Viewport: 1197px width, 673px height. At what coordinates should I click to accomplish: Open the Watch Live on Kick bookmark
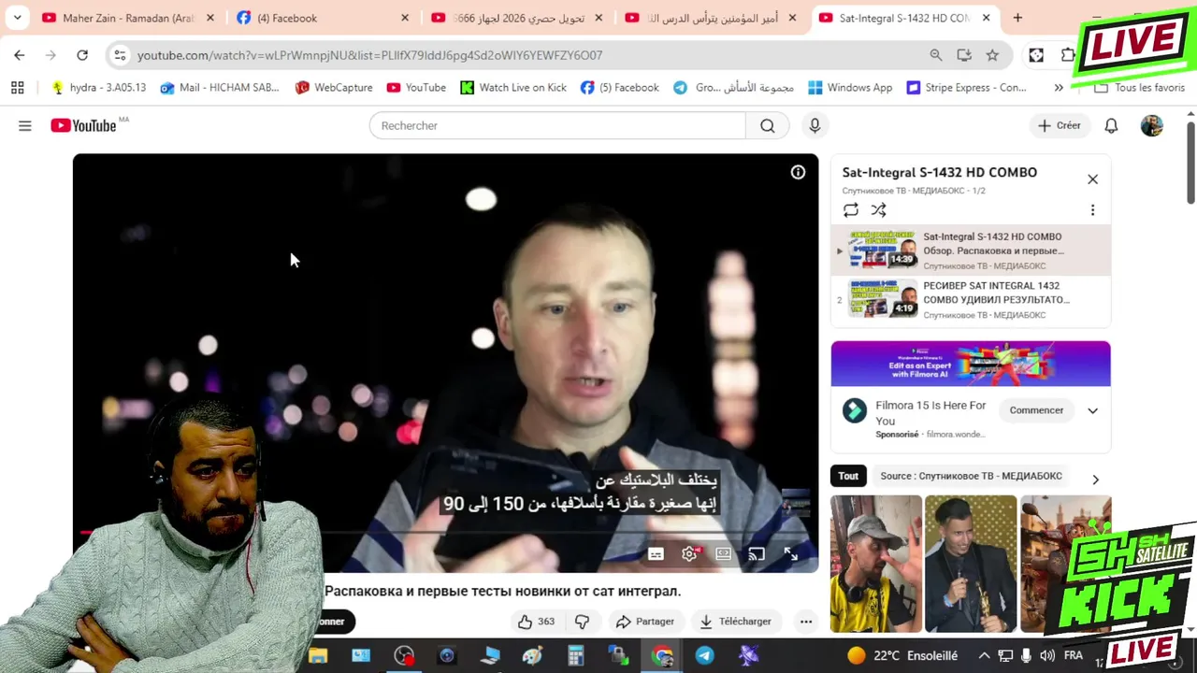(x=513, y=88)
